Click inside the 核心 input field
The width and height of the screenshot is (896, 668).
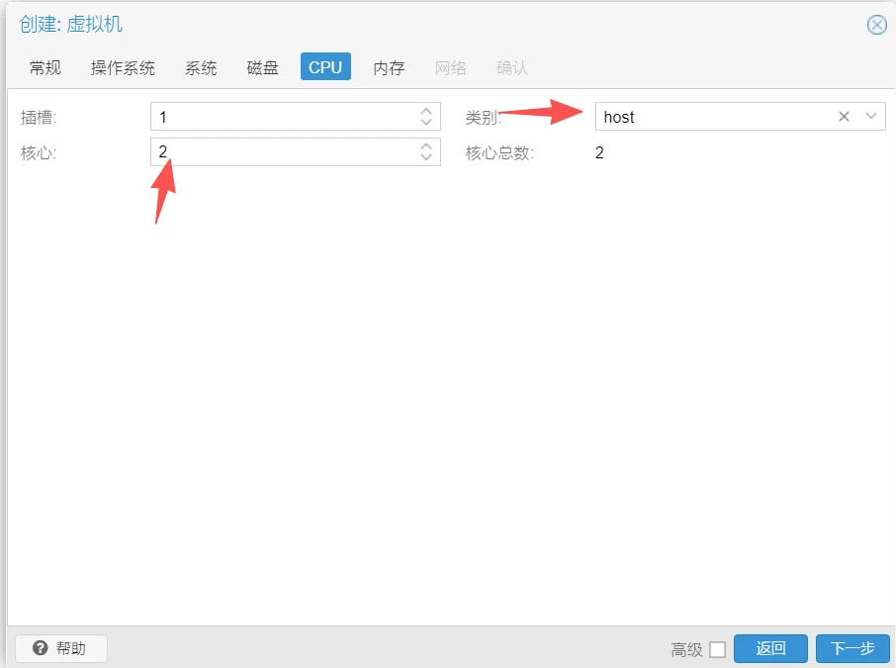point(282,151)
